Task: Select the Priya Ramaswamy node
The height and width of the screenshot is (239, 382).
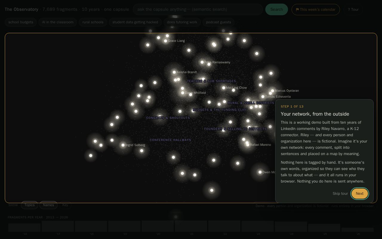Action: tap(202, 62)
